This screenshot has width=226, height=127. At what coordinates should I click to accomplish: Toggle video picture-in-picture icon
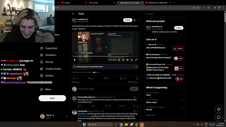(x=132, y=60)
